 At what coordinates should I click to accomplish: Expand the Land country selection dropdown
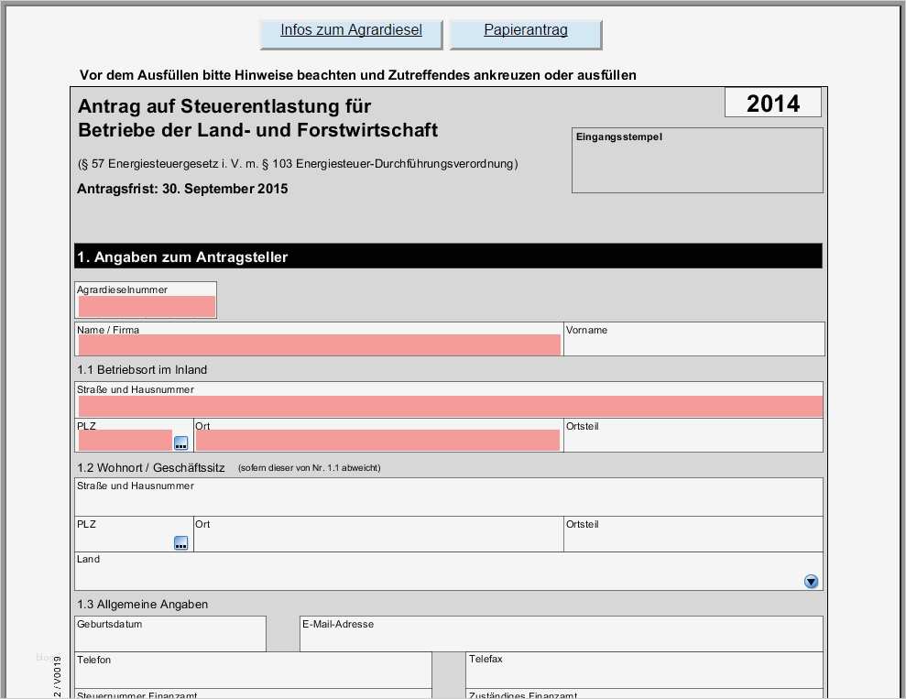810,581
